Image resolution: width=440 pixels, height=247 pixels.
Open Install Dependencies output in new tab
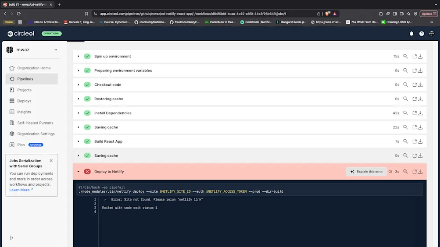pos(415,113)
